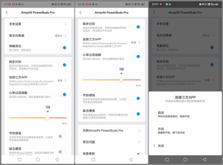Tap square recents button on right phone
This screenshot has height=165, width=223.
(167, 159)
